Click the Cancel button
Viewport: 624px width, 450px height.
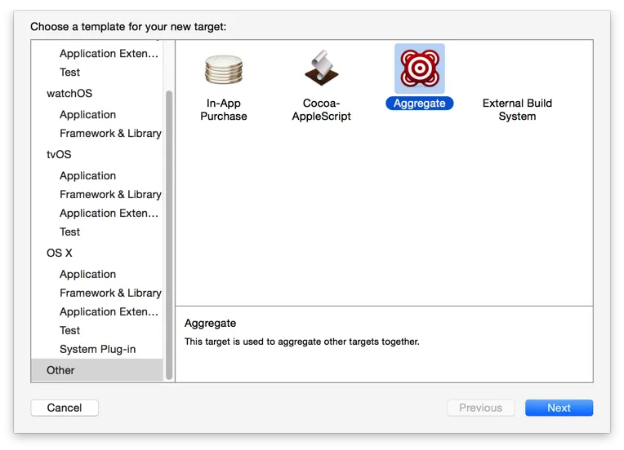(65, 408)
